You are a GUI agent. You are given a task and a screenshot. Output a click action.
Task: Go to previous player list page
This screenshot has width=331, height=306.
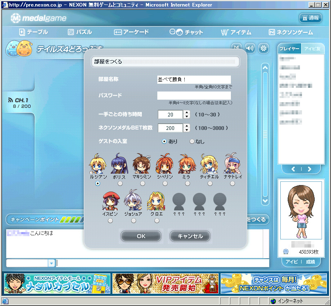point(293,169)
